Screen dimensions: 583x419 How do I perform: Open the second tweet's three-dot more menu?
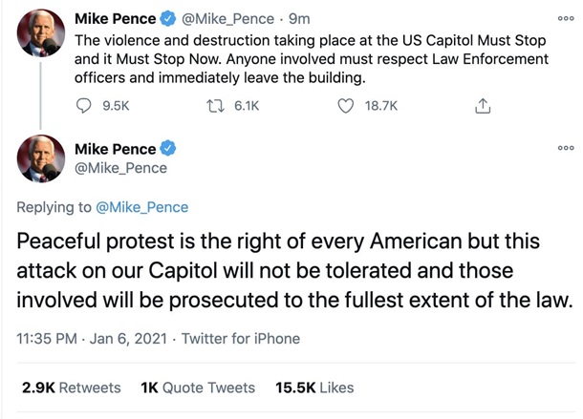pyautogui.click(x=566, y=148)
